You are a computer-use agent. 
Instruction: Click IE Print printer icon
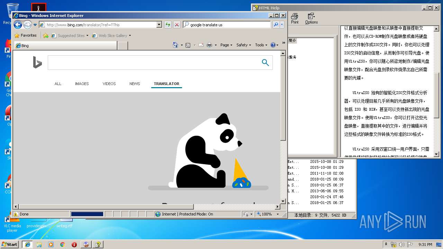pos(209,45)
